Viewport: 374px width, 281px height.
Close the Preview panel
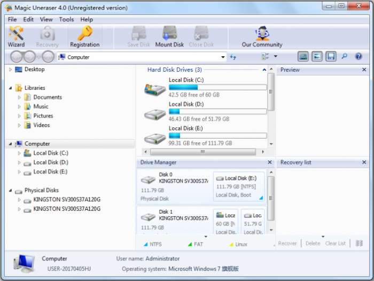[364, 70]
